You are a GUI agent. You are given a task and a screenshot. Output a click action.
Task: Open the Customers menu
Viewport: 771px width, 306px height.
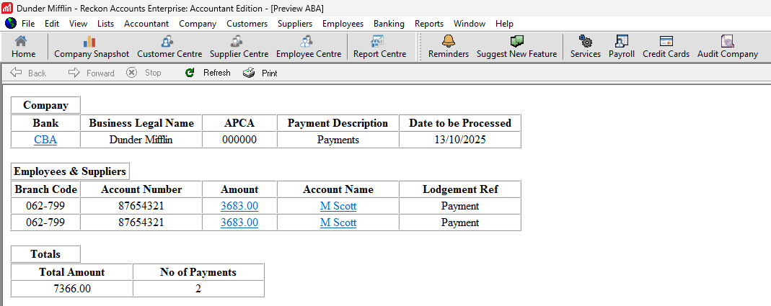pyautogui.click(x=247, y=24)
